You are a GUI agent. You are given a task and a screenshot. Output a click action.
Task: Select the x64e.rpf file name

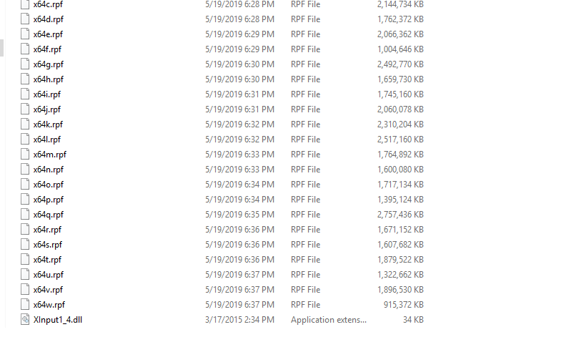[48, 34]
